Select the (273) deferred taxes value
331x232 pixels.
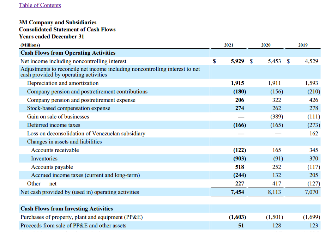pos(314,125)
